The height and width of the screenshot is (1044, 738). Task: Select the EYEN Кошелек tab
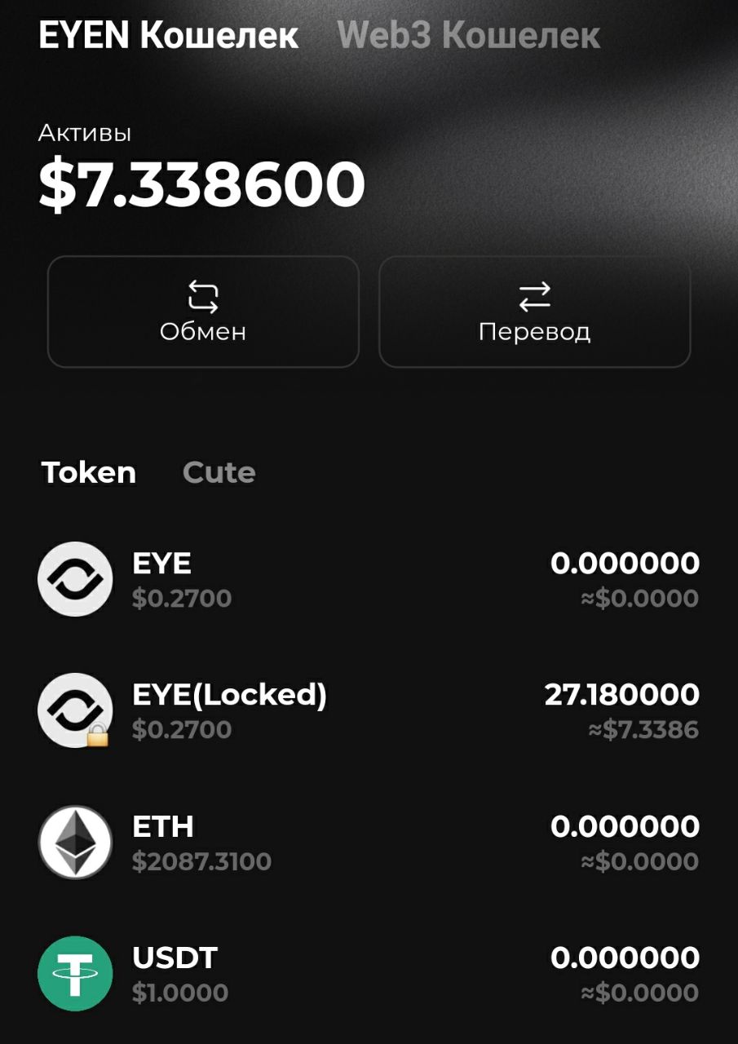tap(169, 35)
